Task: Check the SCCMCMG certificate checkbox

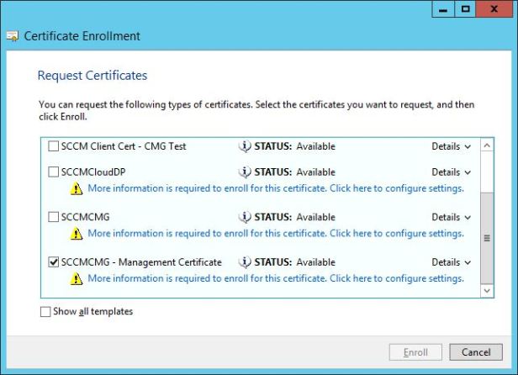Action: [x=53, y=217]
